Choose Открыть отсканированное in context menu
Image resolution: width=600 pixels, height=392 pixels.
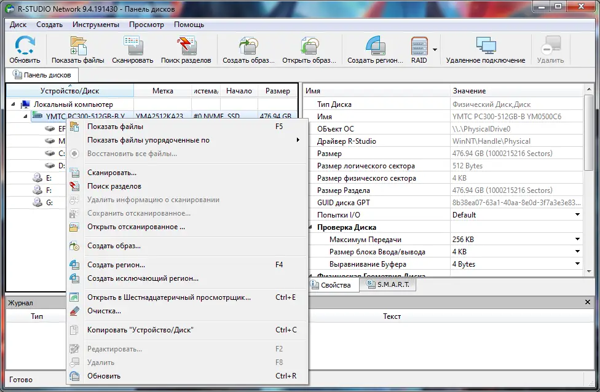pyautogui.click(x=187, y=227)
